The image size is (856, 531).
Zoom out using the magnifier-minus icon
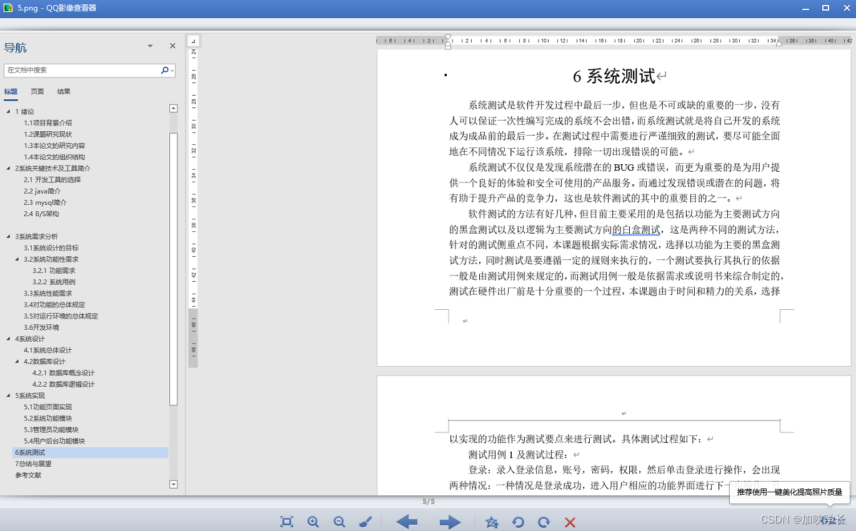(x=339, y=522)
